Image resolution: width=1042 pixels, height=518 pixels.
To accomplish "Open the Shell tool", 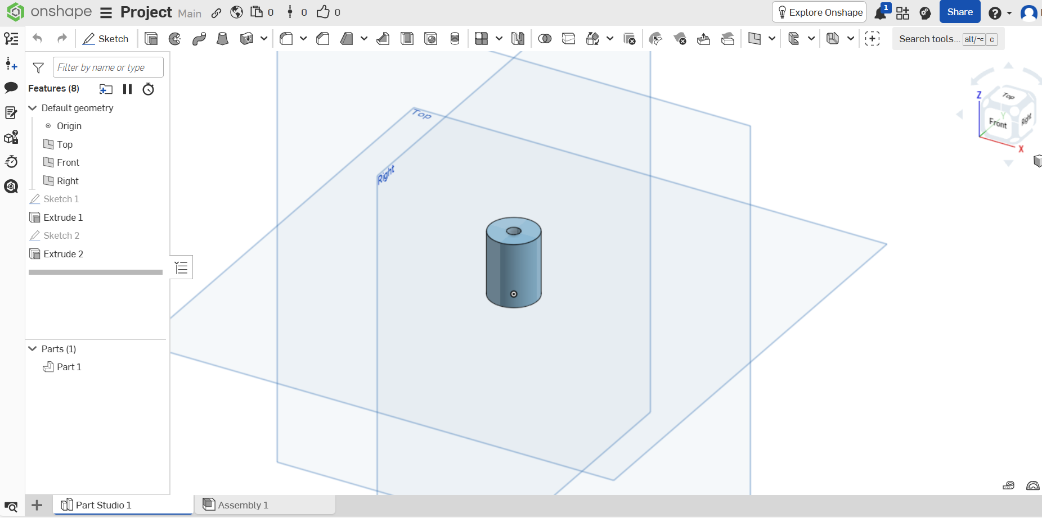I will [x=407, y=39].
